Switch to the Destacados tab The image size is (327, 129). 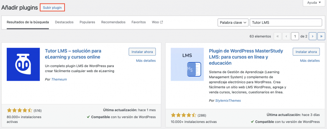click(64, 22)
